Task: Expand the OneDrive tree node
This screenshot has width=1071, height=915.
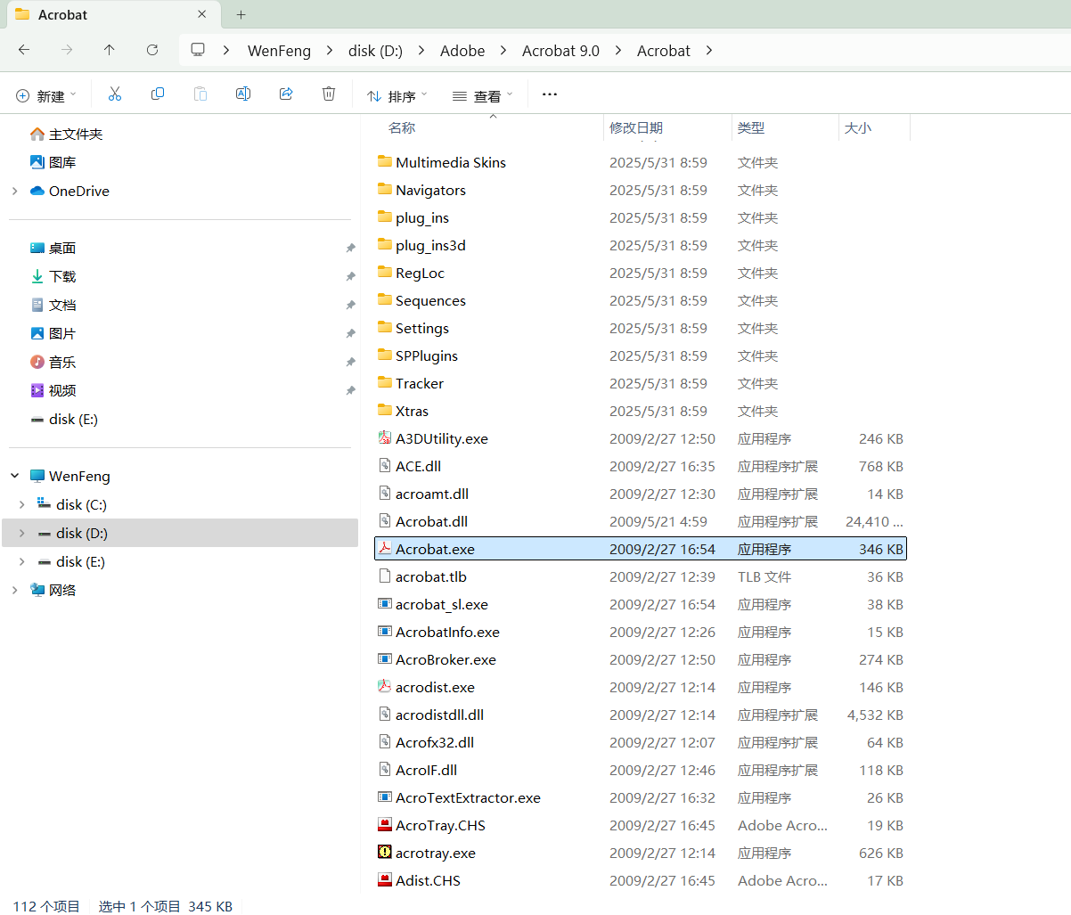Action: tap(15, 191)
